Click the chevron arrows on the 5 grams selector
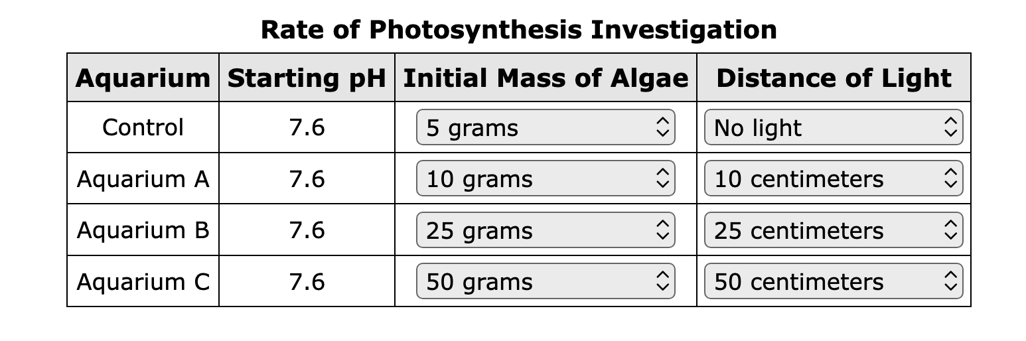1026x341 pixels. pos(660,127)
